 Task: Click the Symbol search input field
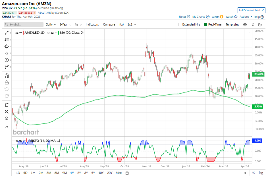click(x=24, y=25)
